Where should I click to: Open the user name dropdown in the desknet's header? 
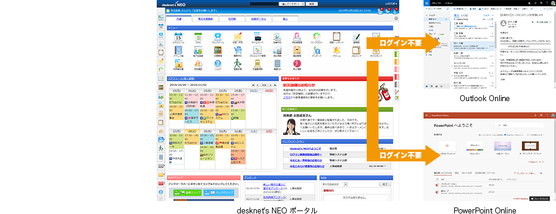[x=392, y=4]
